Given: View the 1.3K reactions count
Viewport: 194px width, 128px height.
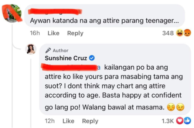Looking at the screenshot, I should pyautogui.click(x=168, y=121).
